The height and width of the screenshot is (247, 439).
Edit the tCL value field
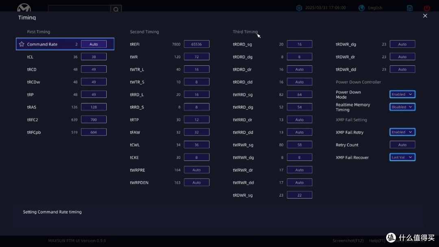tap(94, 57)
